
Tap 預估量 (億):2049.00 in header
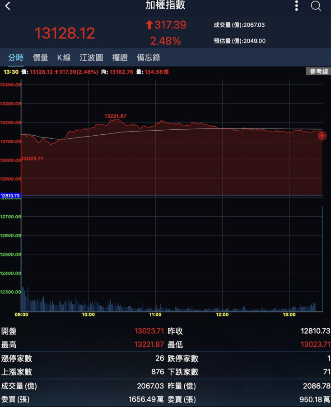(239, 41)
